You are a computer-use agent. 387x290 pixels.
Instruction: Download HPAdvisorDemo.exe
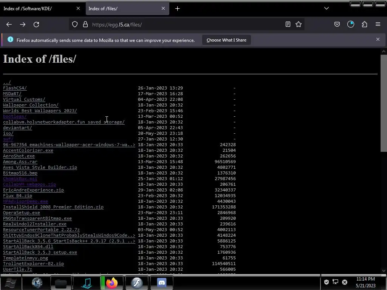(x=25, y=202)
